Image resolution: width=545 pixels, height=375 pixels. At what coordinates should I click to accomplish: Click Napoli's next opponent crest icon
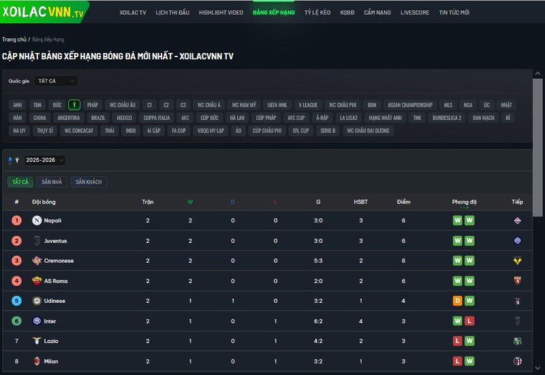pyautogui.click(x=518, y=221)
